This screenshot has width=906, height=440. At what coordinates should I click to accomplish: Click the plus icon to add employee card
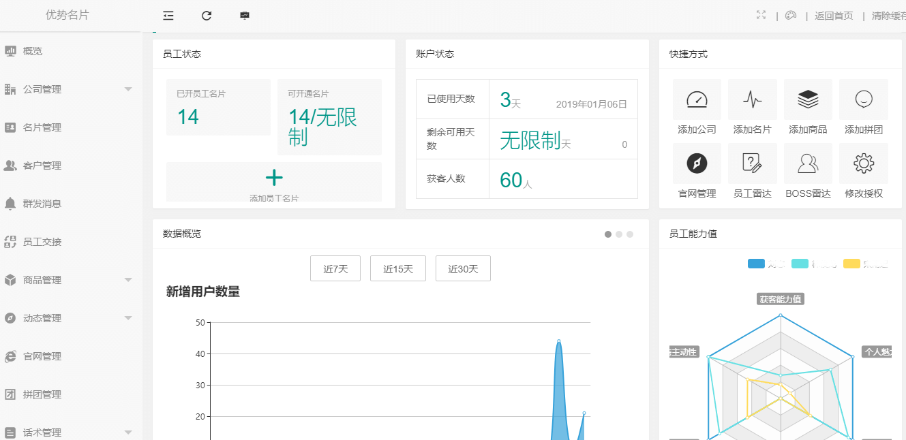[274, 178]
